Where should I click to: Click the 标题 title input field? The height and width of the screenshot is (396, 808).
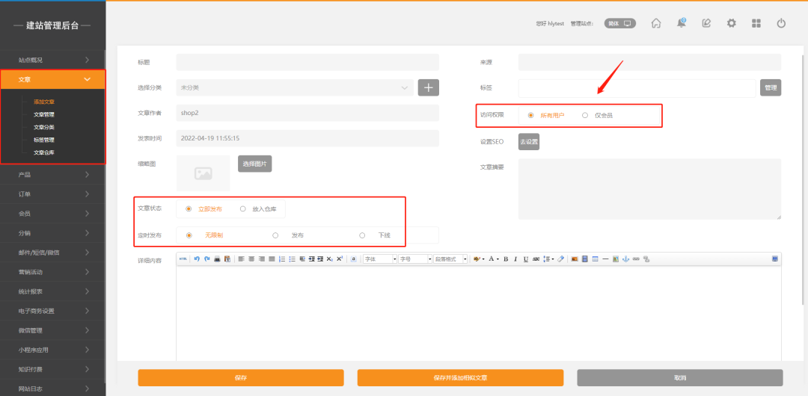click(x=307, y=62)
